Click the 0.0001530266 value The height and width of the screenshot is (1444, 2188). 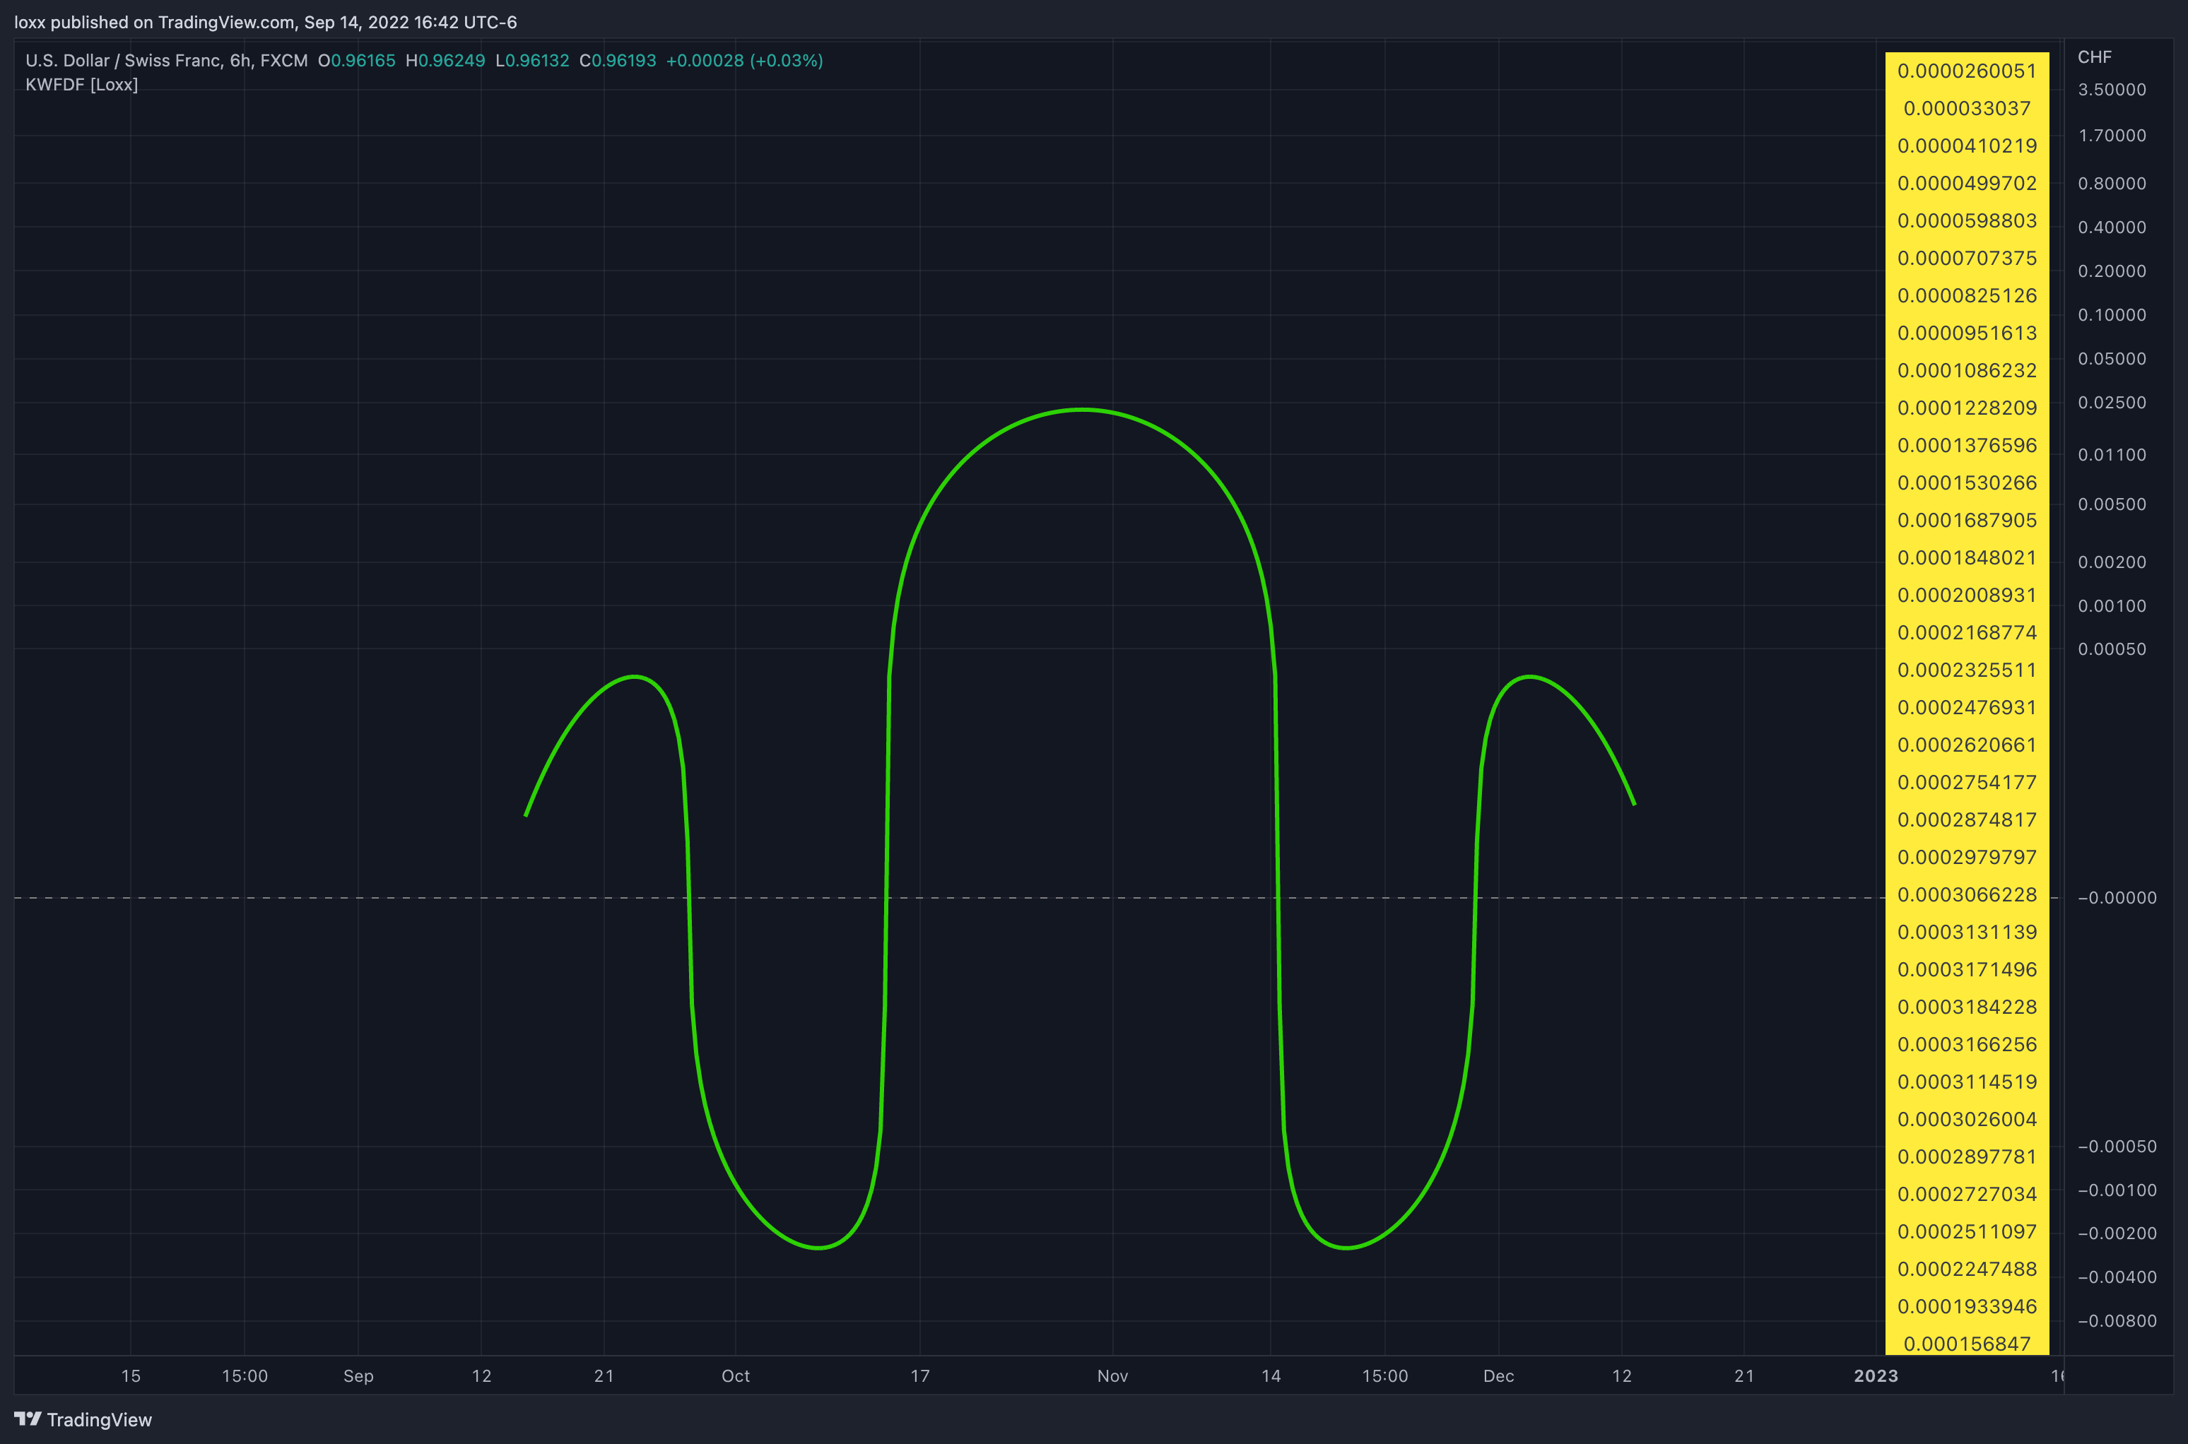pos(1967,483)
